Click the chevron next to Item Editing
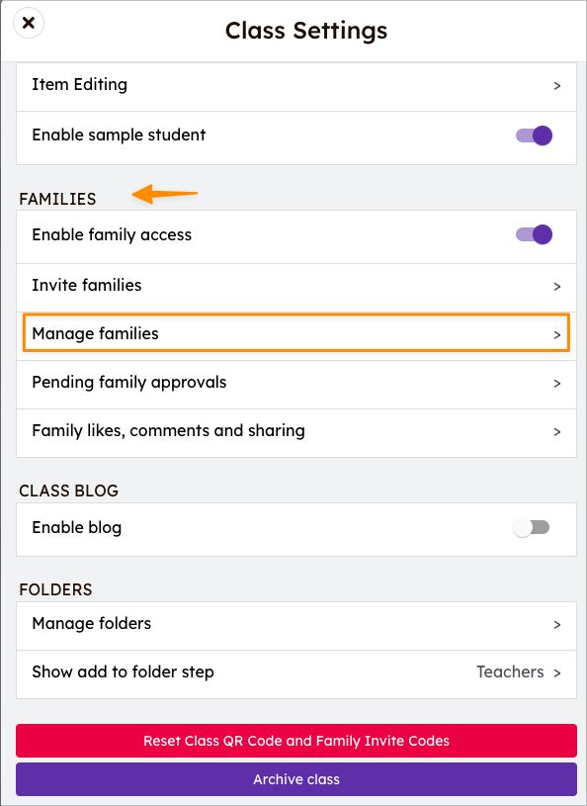587x806 pixels. point(556,86)
